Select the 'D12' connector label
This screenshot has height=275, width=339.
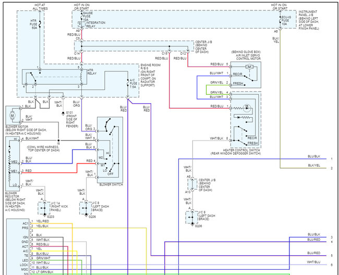point(183,53)
